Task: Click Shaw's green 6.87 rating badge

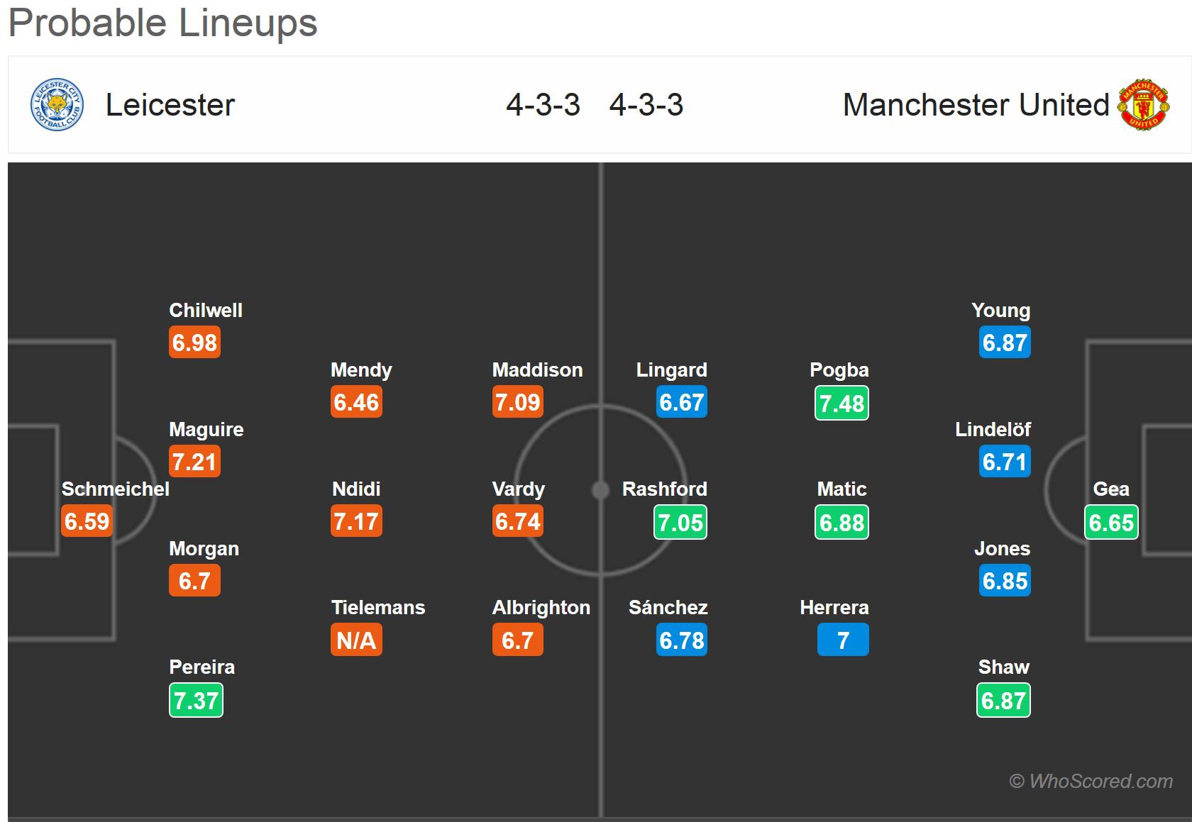Action: pyautogui.click(x=1003, y=701)
